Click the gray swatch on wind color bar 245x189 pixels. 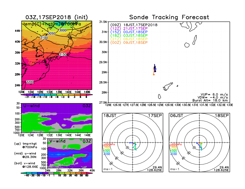point(51,173)
